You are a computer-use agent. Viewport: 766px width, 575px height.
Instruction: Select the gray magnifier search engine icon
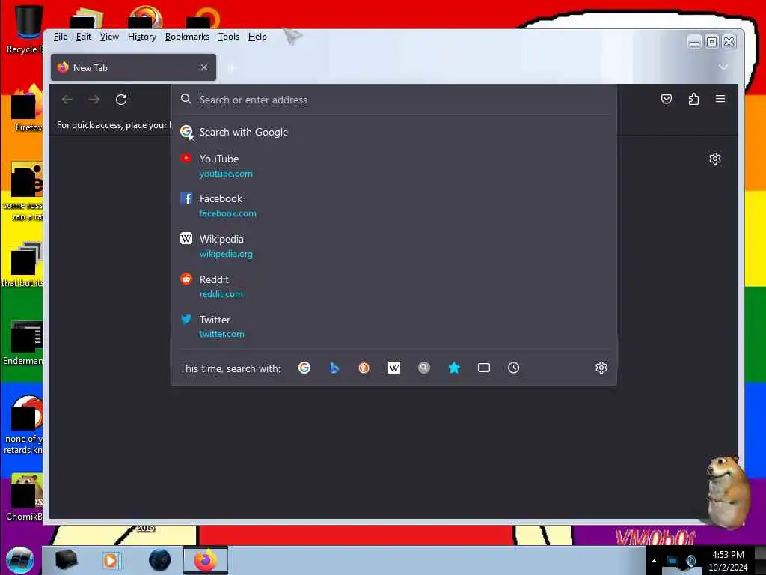coord(424,368)
